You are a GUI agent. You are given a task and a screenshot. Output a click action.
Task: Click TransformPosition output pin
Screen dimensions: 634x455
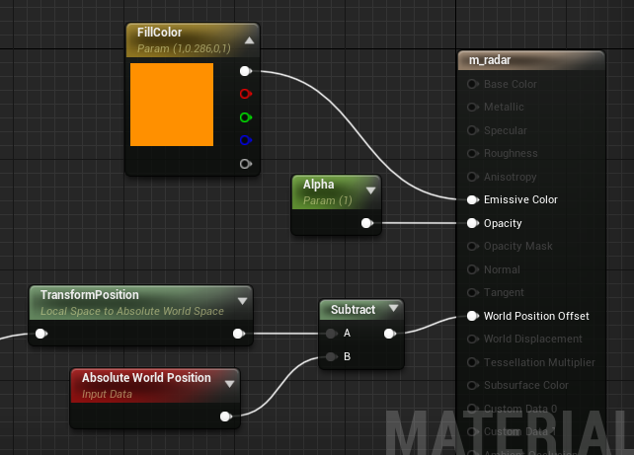point(239,334)
